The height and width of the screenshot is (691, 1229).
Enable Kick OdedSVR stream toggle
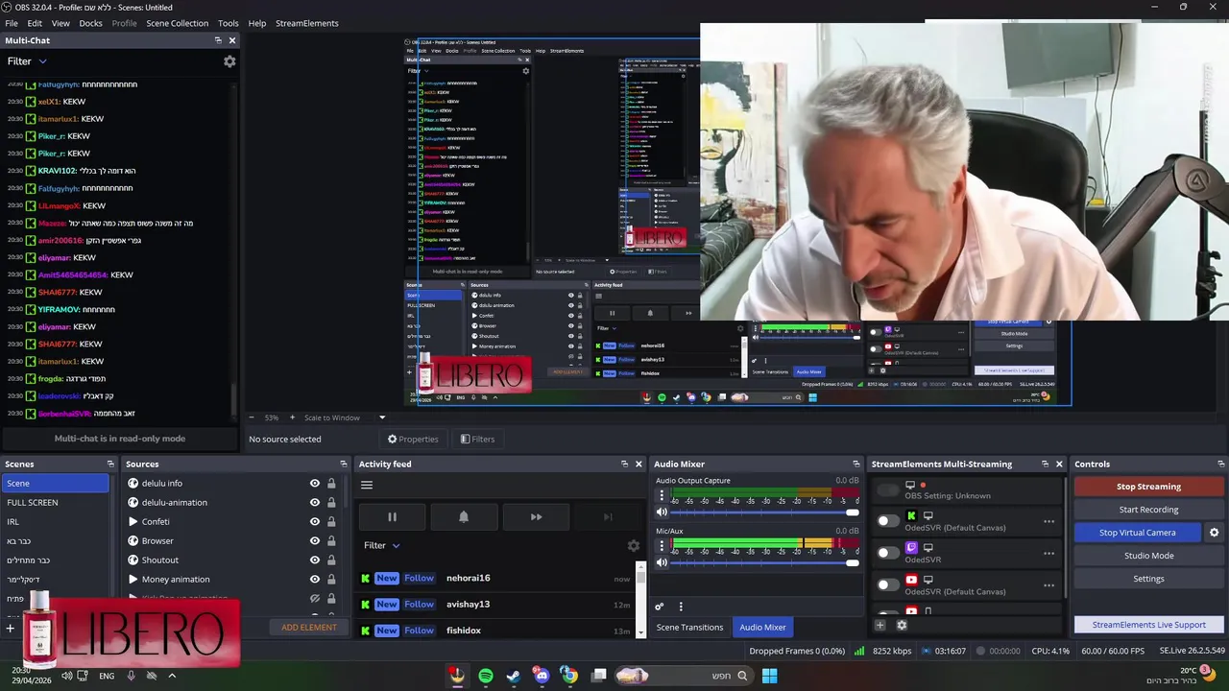(888, 521)
